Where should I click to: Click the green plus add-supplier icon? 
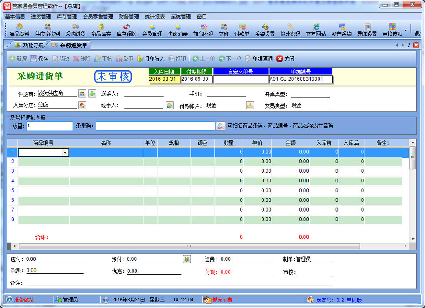(92, 93)
